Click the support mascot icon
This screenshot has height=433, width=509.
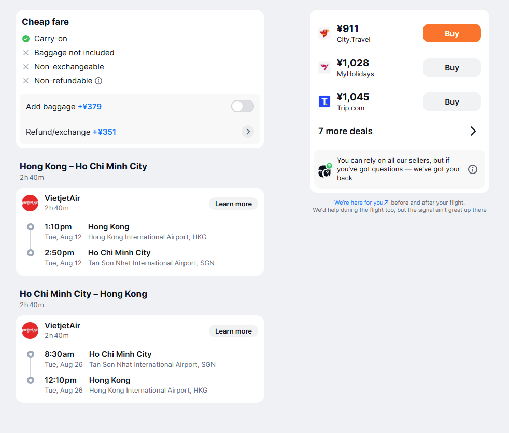(325, 170)
